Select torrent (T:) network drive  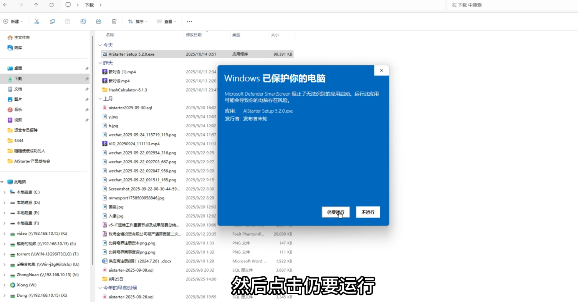[48, 254]
